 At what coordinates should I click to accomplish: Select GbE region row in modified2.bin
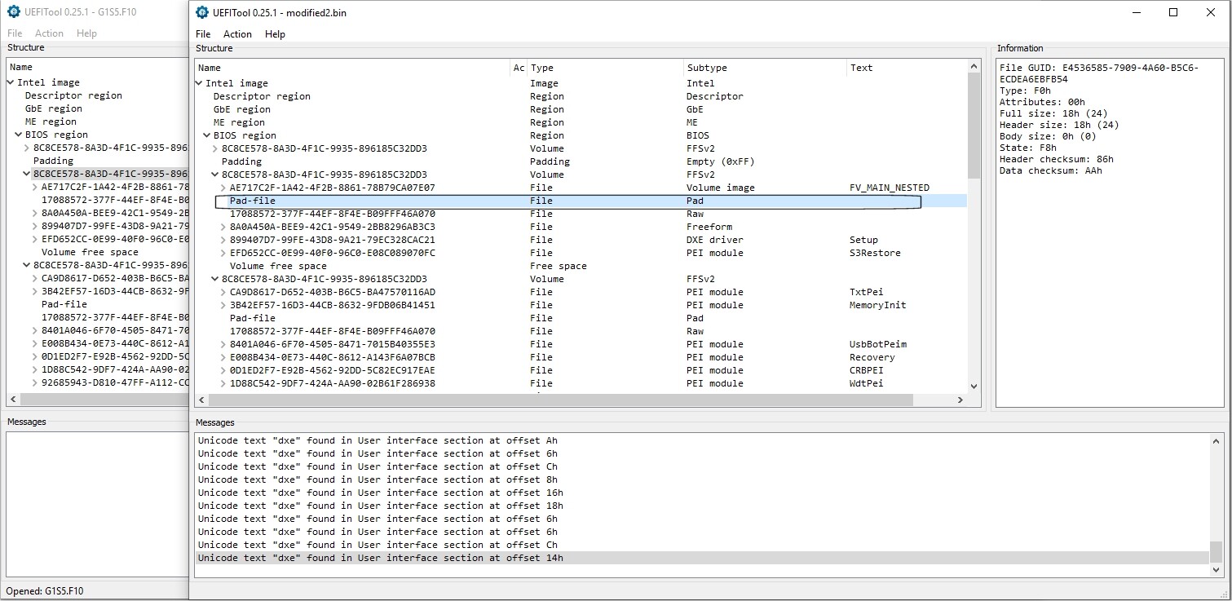click(581, 109)
